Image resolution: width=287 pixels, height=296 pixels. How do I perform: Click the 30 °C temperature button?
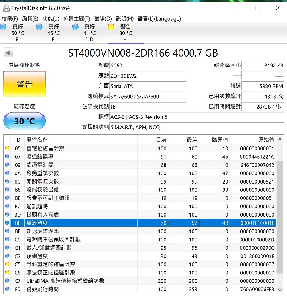pyautogui.click(x=24, y=121)
